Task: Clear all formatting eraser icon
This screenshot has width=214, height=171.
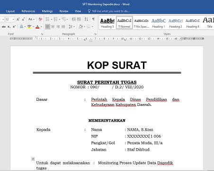Action: coord(40,19)
